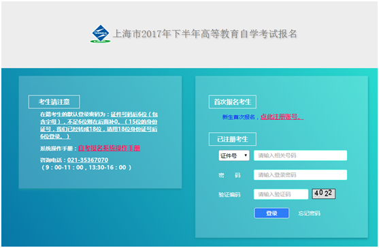379x248 pixels.
Task: Click the 密码 field label
Action: click(229, 175)
